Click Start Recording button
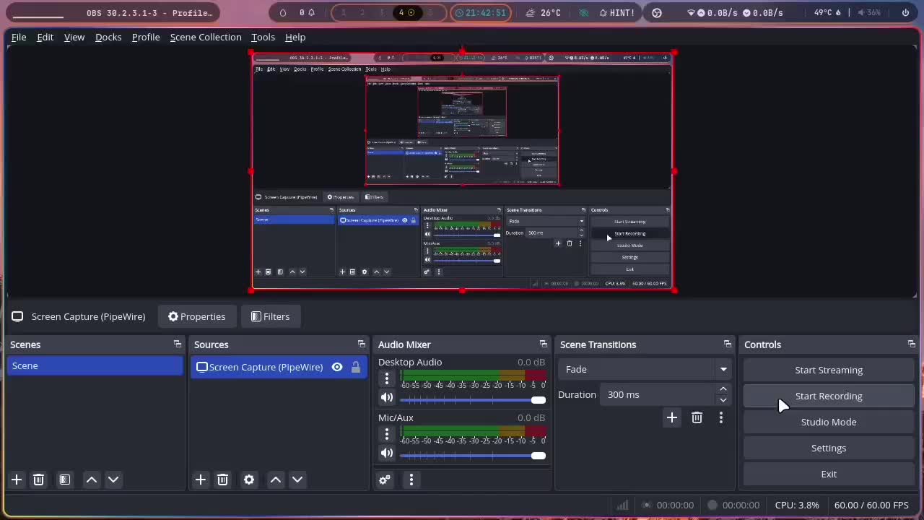The width and height of the screenshot is (924, 520). (829, 396)
